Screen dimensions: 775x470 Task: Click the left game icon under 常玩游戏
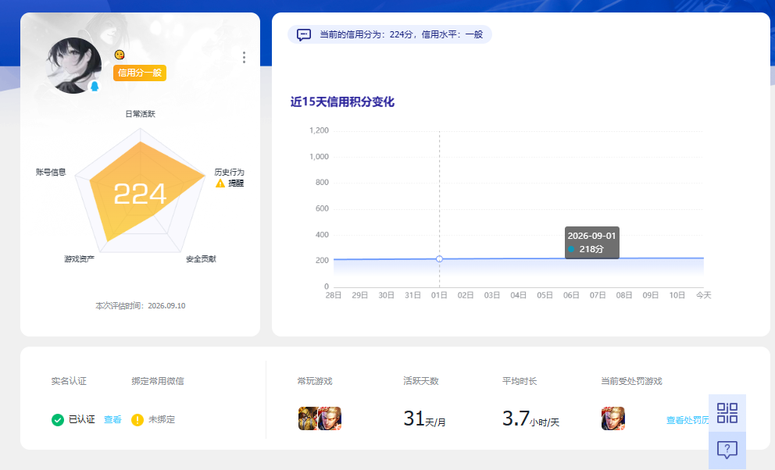coord(308,418)
